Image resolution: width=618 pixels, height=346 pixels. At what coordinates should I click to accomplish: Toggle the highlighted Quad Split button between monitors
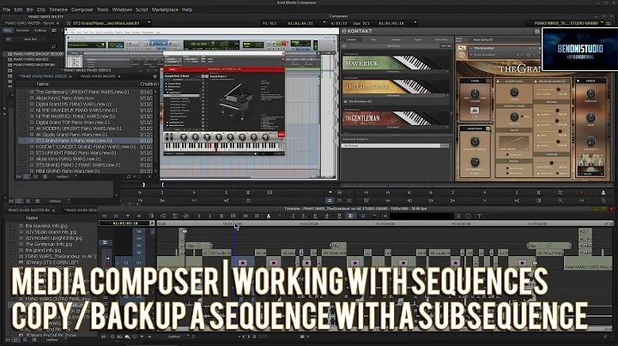point(330,200)
